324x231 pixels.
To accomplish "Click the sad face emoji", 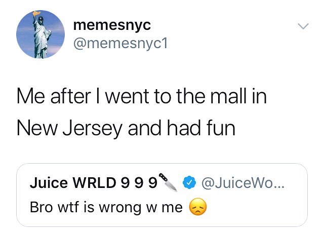I will (198, 207).
